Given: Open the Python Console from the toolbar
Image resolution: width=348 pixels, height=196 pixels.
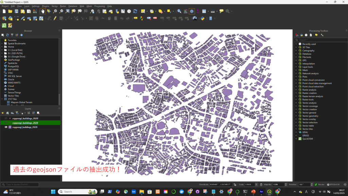Looking at the screenshot, I should tap(203, 18).
